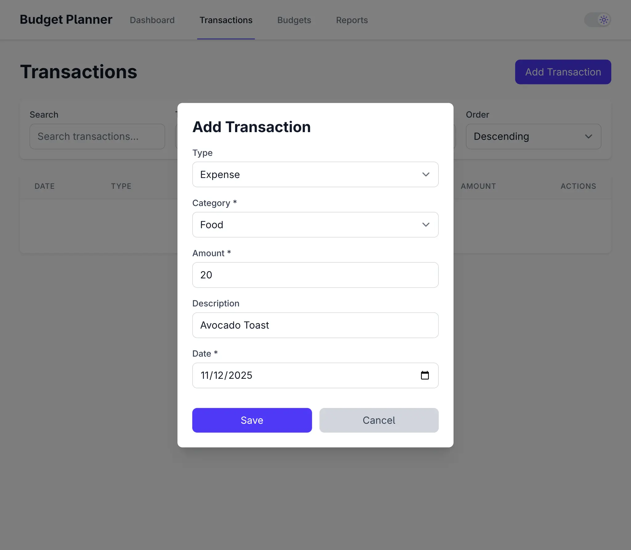Click the Amount field showing 20
The image size is (631, 550).
pyautogui.click(x=315, y=275)
